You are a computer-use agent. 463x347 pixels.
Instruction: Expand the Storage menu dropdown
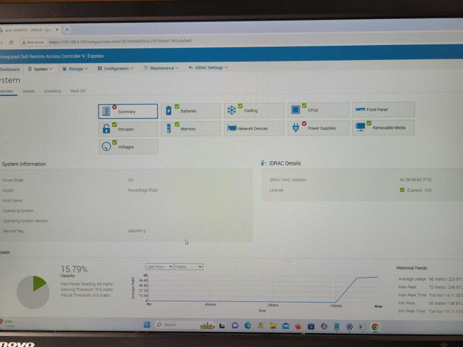[75, 69]
